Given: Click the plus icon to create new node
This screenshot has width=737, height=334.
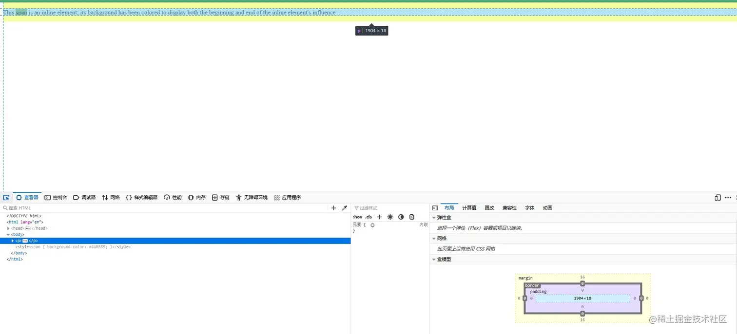Looking at the screenshot, I should coord(334,208).
